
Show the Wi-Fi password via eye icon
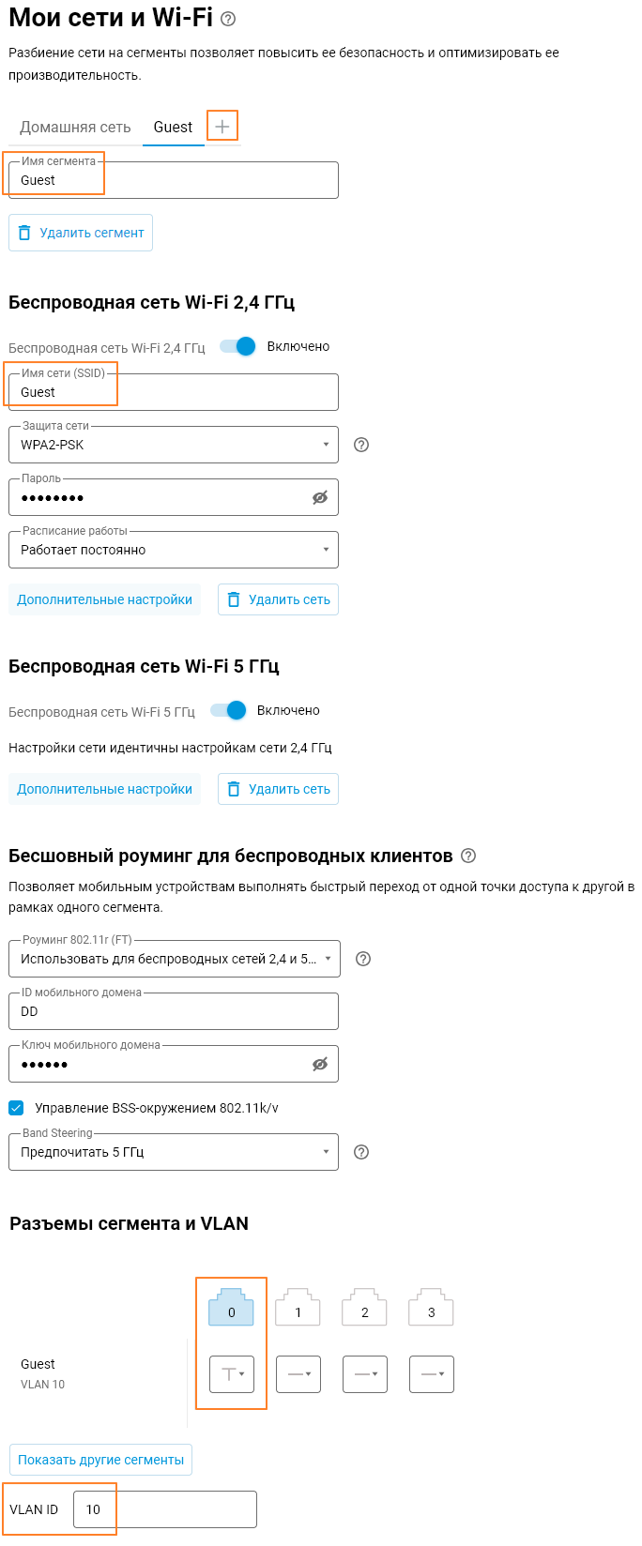coord(320,497)
